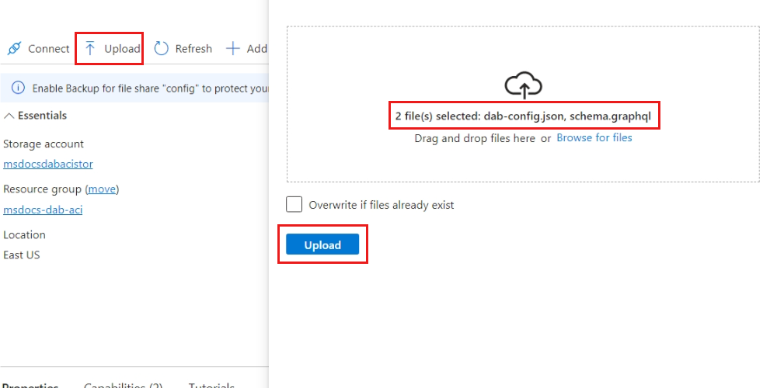Click Drag and drop files here text

(475, 138)
